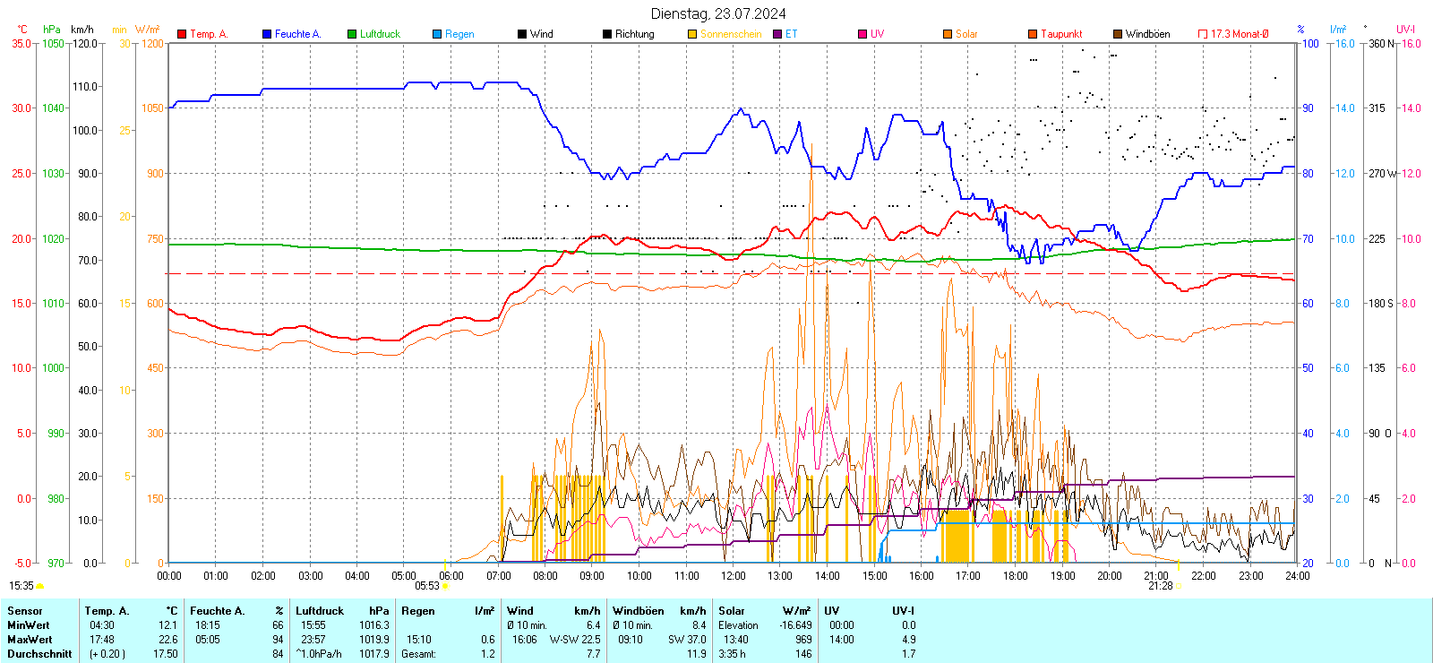Click the chart title Dienstag, 23.07.2024
Viewport: 1433px width, 663px height.
718,13
